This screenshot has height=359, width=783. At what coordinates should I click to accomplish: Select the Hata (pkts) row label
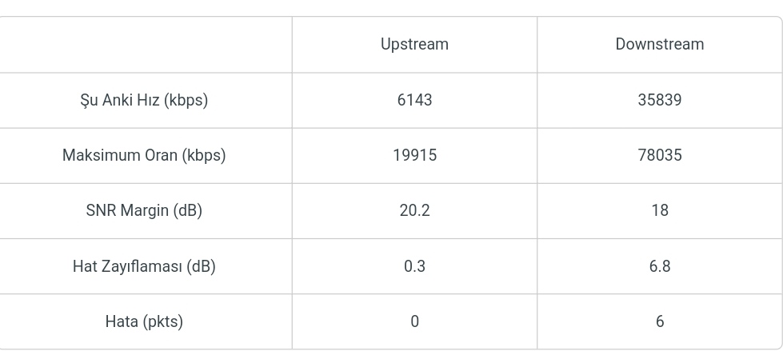pyautogui.click(x=144, y=321)
